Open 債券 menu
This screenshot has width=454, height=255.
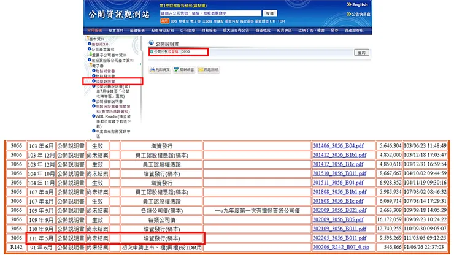coord(334,30)
